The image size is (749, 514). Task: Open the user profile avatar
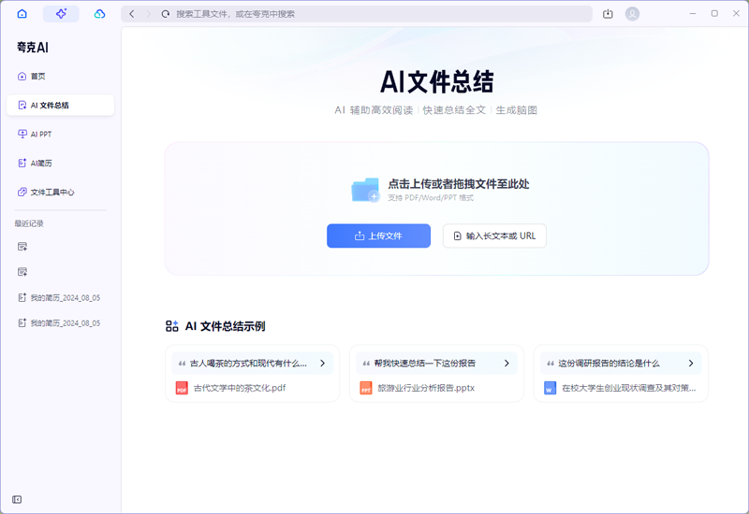pos(633,14)
